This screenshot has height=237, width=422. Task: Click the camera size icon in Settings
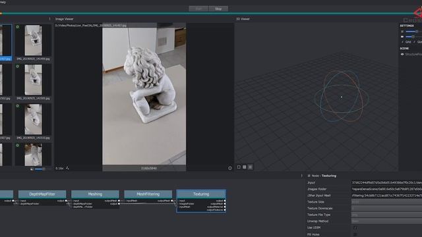pyautogui.click(x=402, y=37)
